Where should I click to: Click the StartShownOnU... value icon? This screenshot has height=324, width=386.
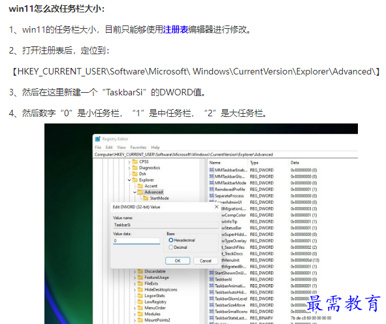(212, 273)
